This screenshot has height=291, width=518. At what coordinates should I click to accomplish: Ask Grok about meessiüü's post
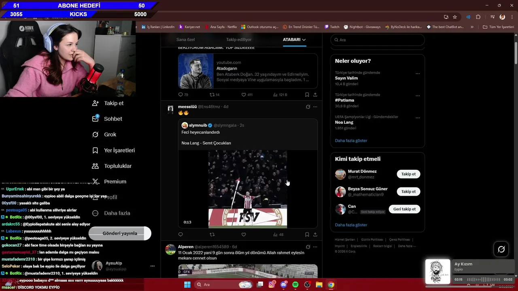click(308, 107)
